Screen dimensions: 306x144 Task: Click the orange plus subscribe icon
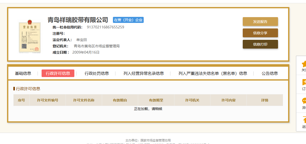[304, 82]
